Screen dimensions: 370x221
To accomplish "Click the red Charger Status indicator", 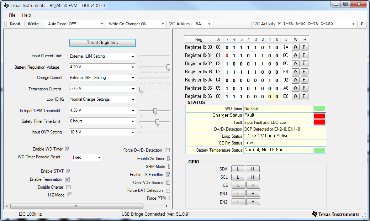I will 319,116.
